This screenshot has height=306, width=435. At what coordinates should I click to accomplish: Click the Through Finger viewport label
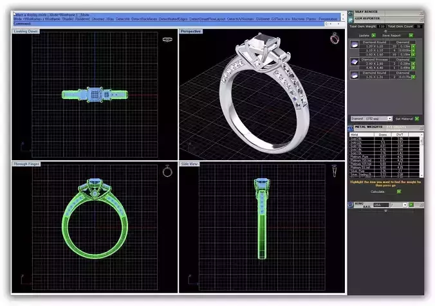[26, 164]
